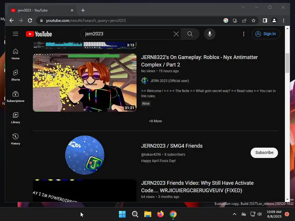Open YouTube settings three-dot menu
The height and width of the screenshot is (221, 295).
(244, 34)
